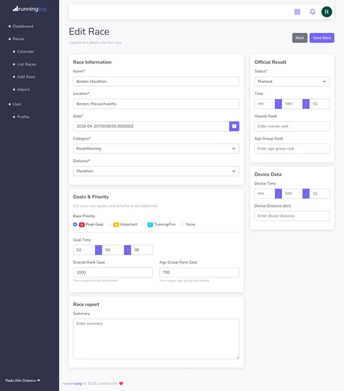
Task: Open the apps grid icon in header
Action: (297, 11)
